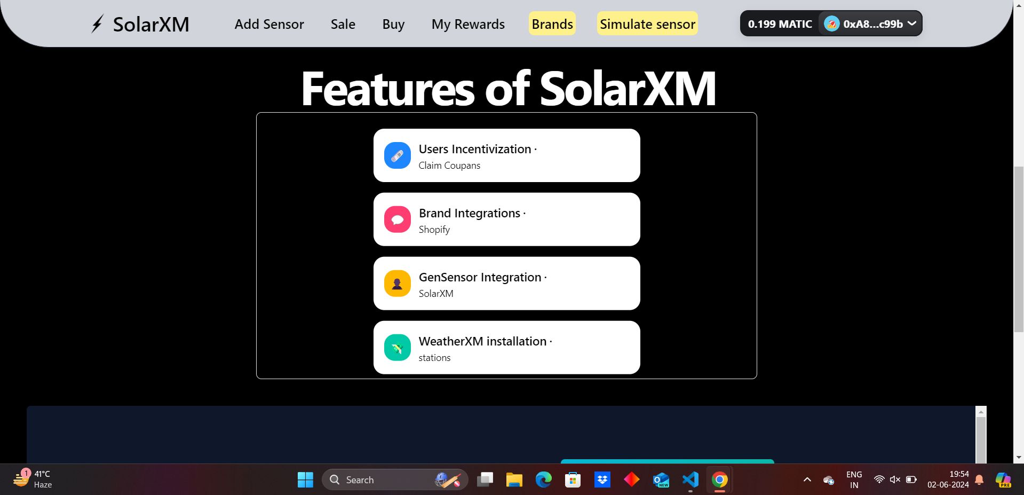Select the Brand Integrations heading
The width and height of the screenshot is (1024, 495).
470,213
